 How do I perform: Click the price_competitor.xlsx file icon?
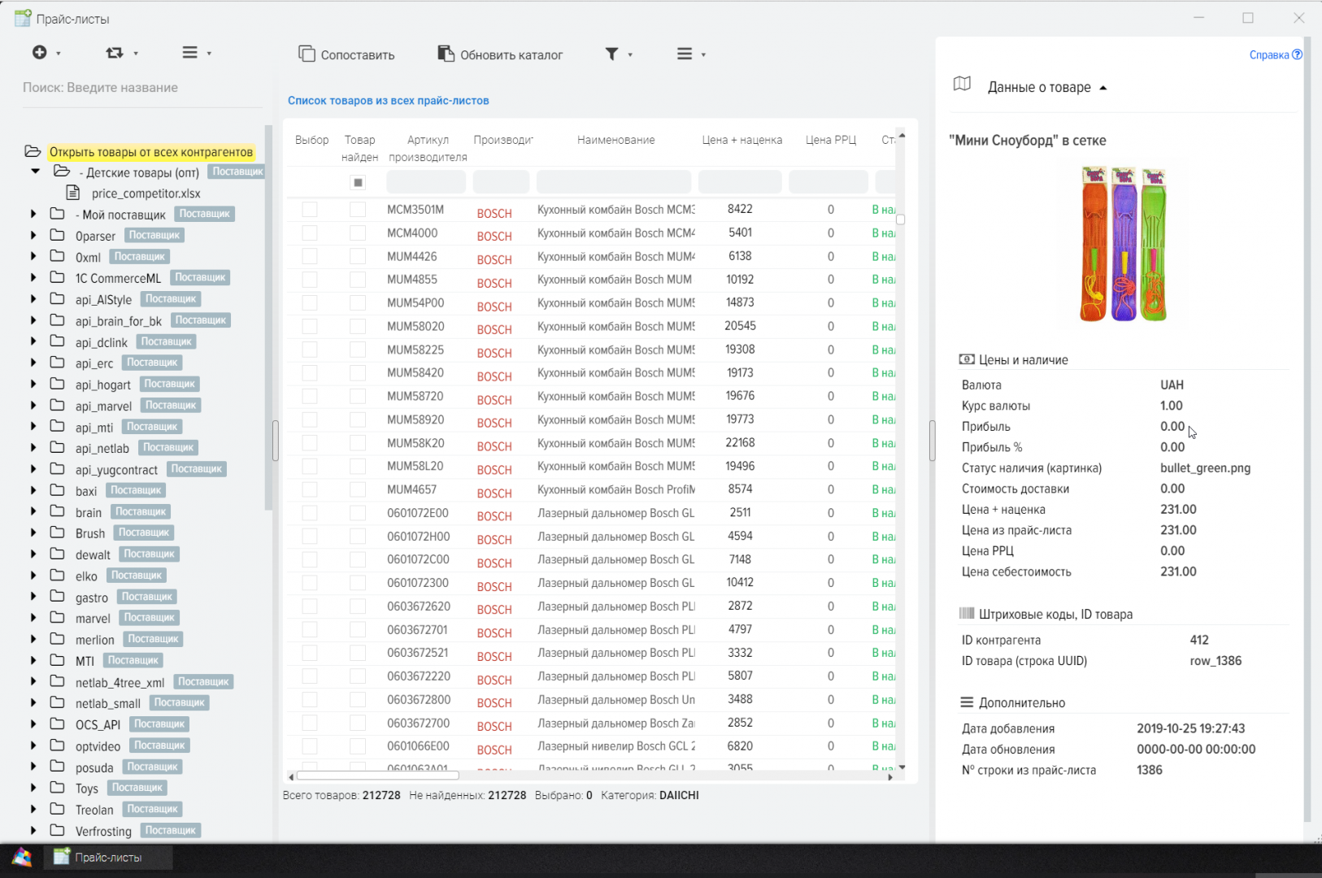[x=73, y=193]
